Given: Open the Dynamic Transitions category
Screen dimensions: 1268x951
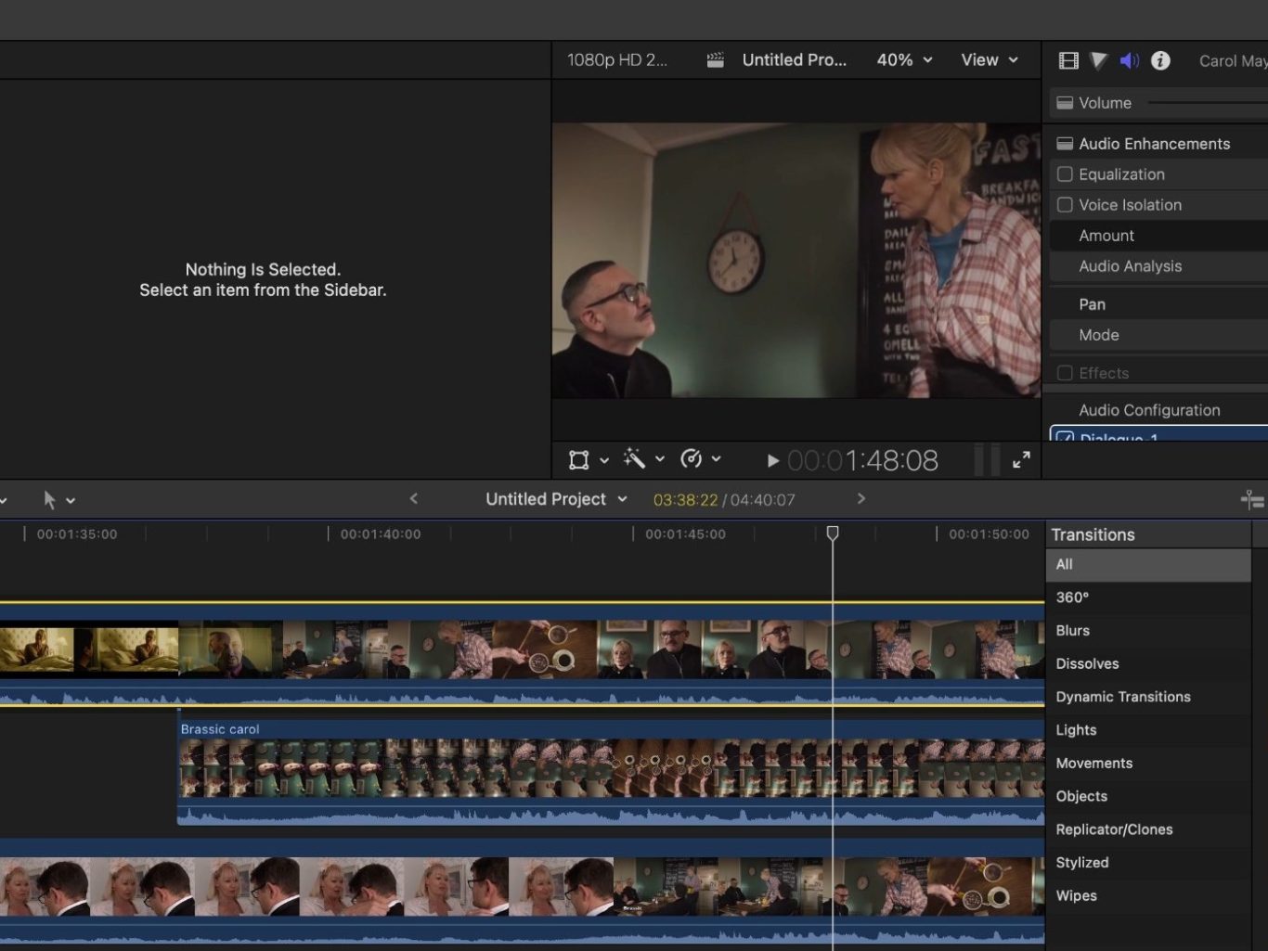Looking at the screenshot, I should (x=1148, y=697).
